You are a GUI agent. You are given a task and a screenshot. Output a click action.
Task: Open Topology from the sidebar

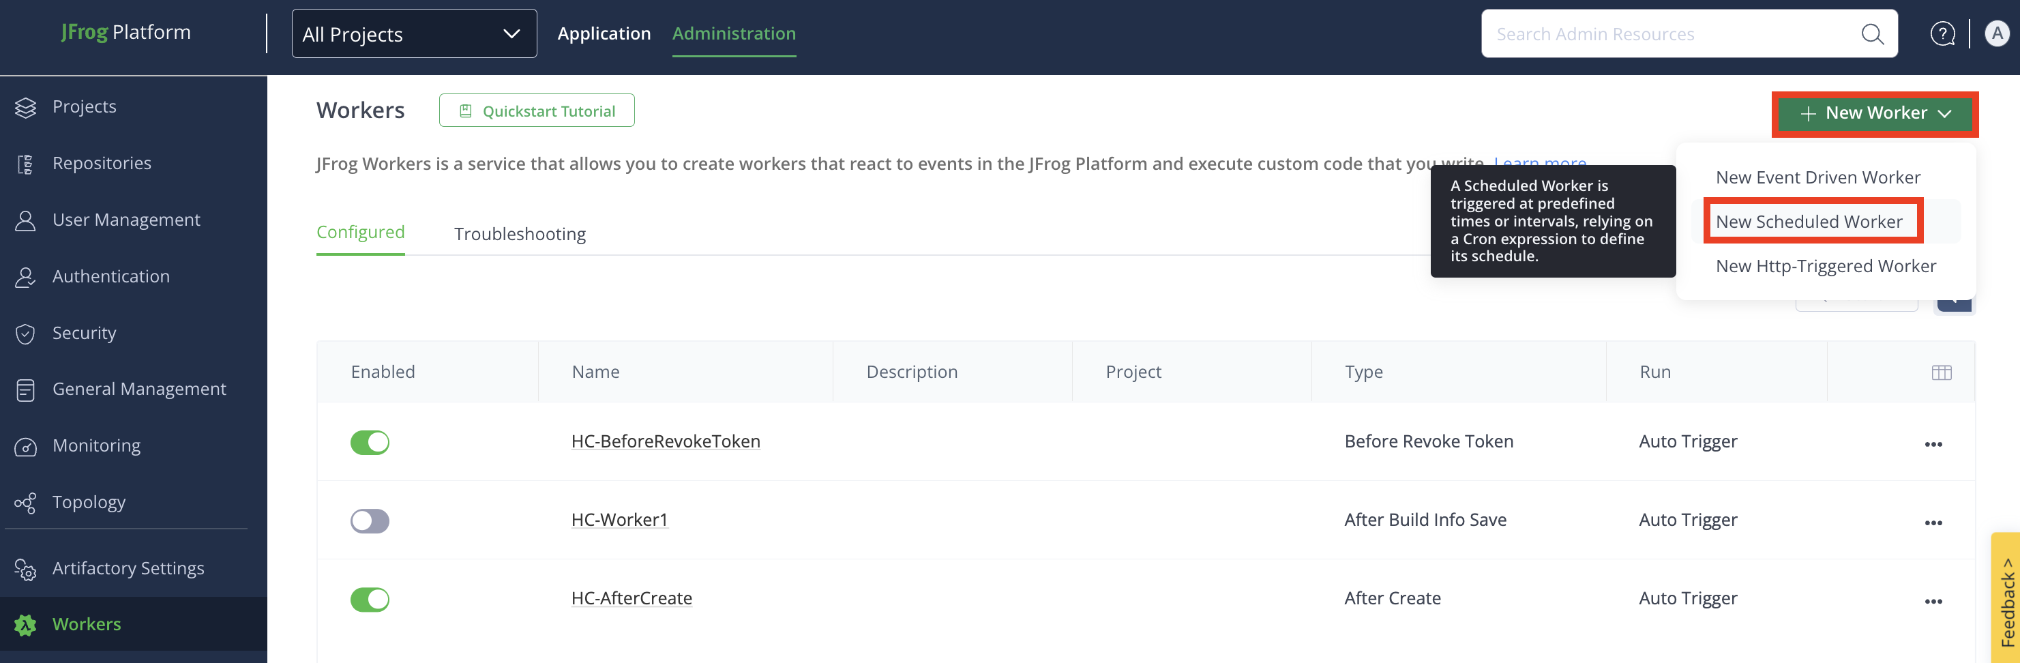89,502
